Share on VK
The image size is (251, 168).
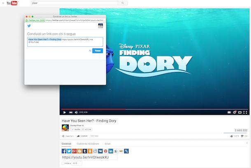(x=100, y=151)
